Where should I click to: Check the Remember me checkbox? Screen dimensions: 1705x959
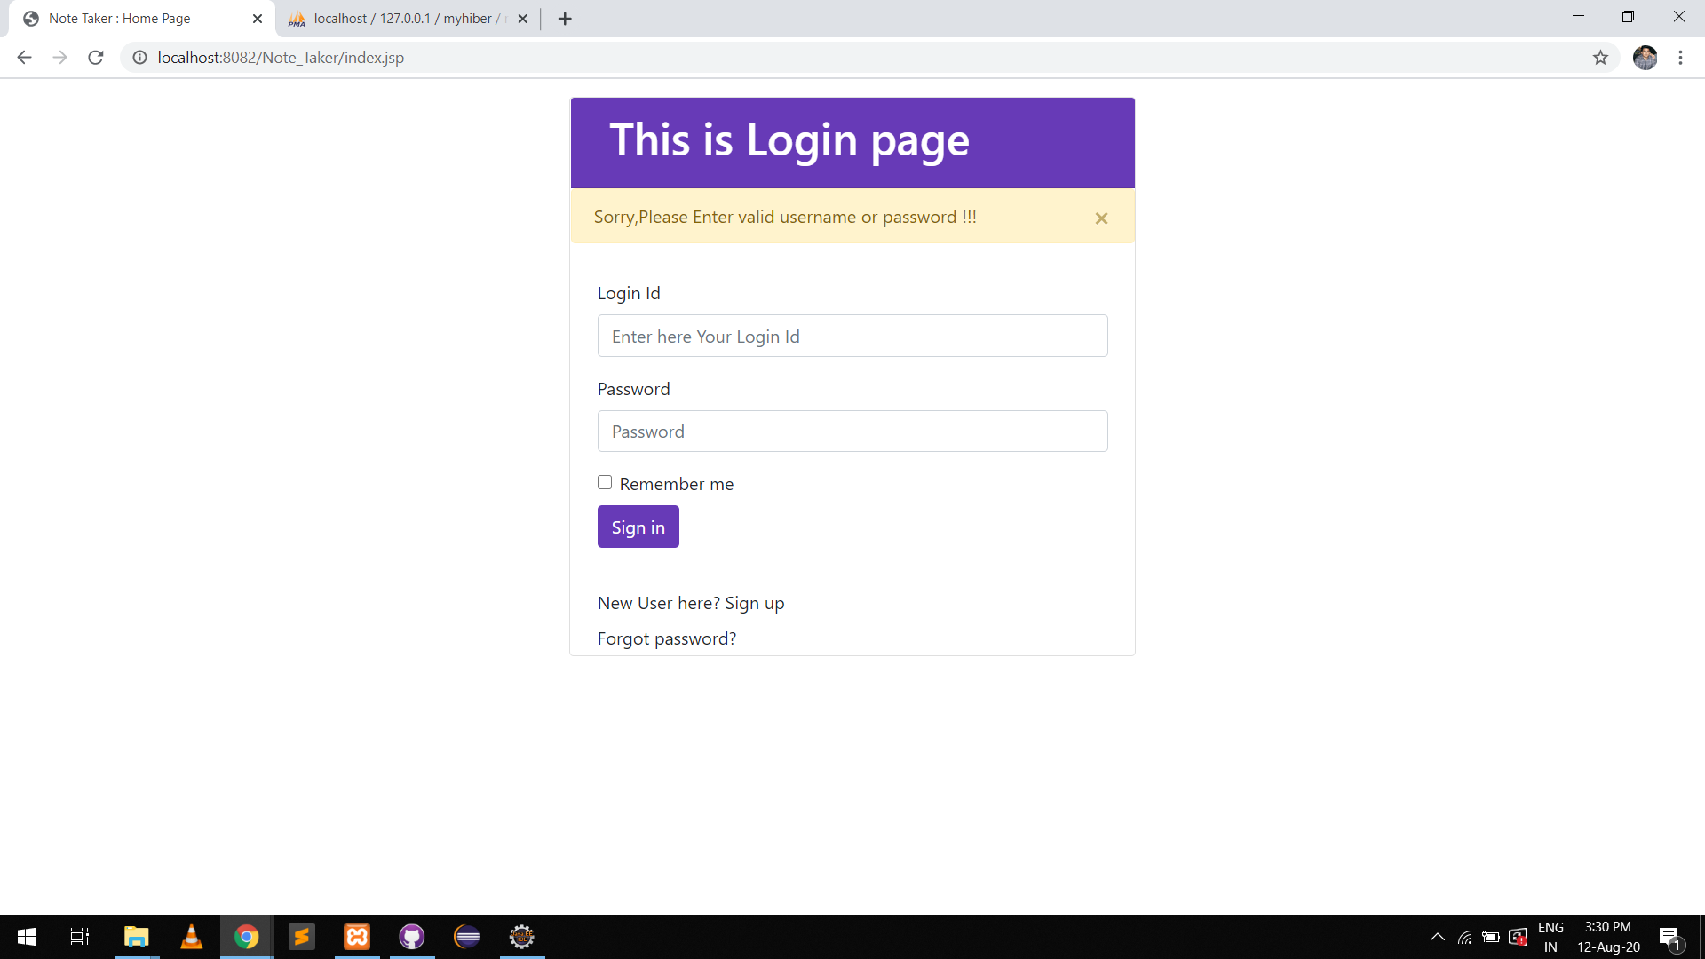605,483
